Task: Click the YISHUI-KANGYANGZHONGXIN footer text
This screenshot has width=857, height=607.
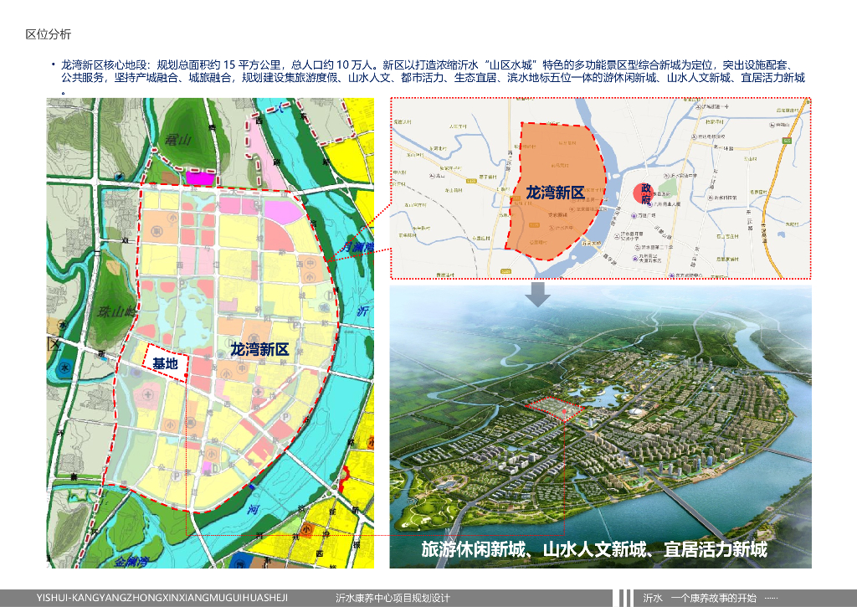Action: pos(162,598)
